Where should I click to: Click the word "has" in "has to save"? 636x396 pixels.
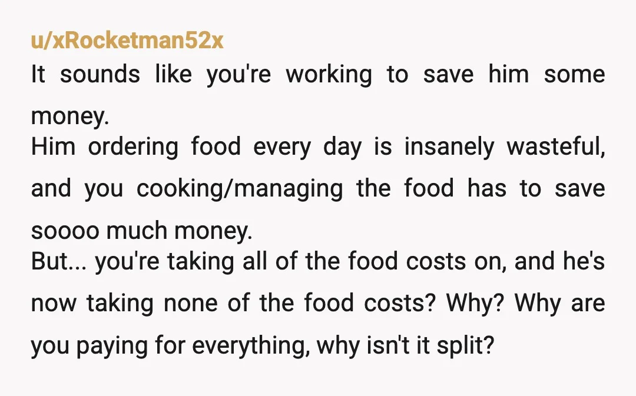tap(487, 188)
